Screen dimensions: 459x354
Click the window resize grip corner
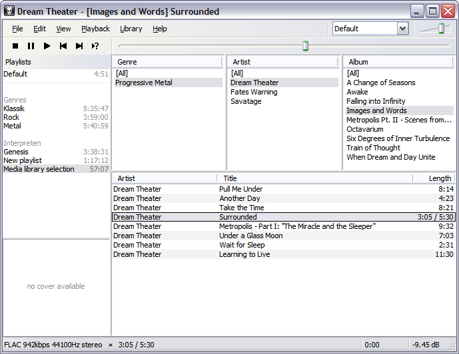click(452, 347)
